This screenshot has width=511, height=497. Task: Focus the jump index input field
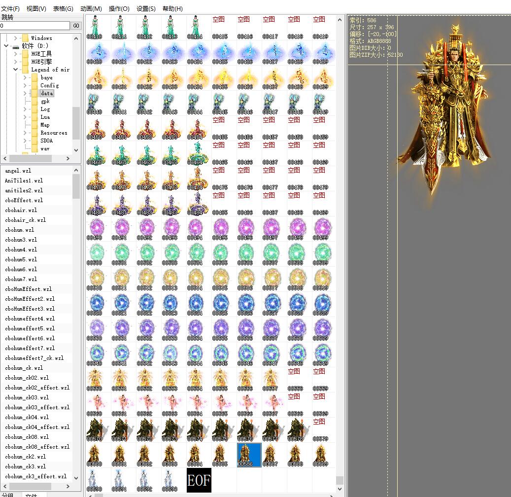(x=34, y=26)
